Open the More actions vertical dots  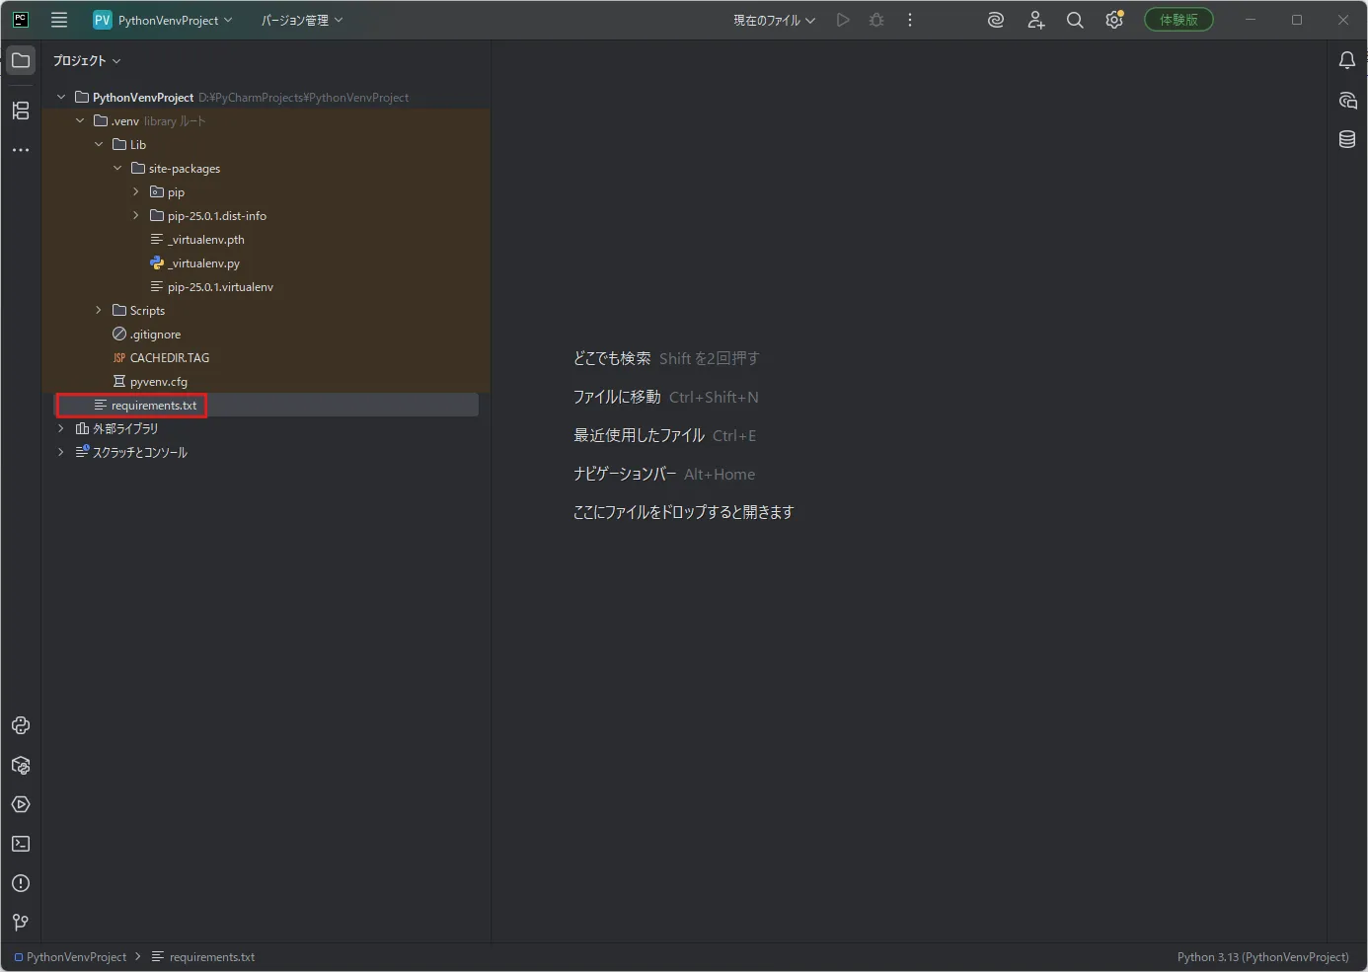910,20
